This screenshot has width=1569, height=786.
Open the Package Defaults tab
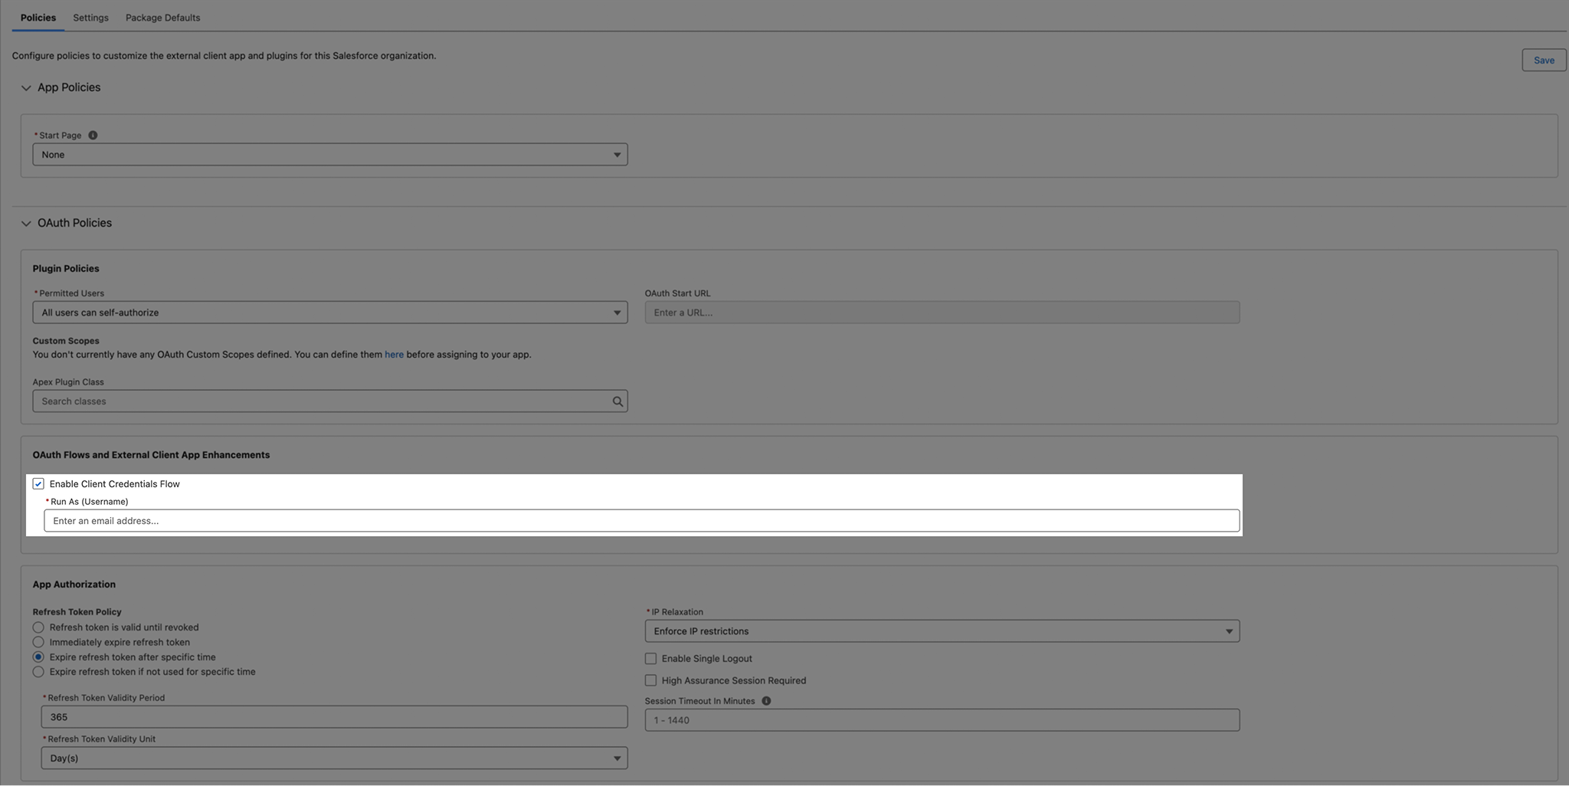162,17
